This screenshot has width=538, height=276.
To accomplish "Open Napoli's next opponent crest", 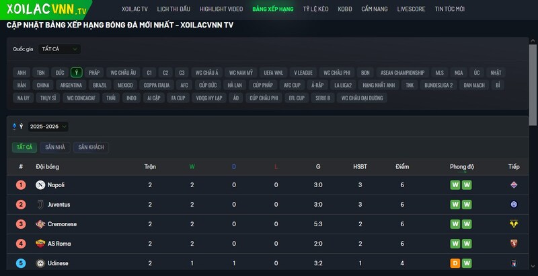I will (514, 185).
